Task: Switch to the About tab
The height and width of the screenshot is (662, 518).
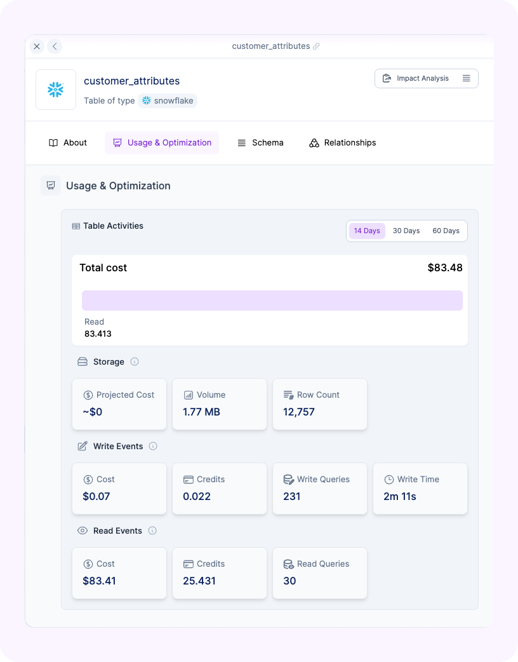Action: point(68,143)
